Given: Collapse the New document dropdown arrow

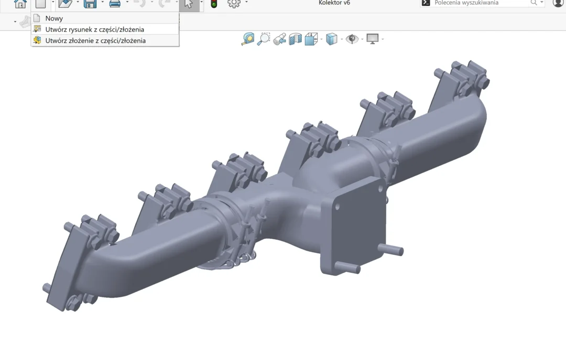Looking at the screenshot, I should (53, 3).
